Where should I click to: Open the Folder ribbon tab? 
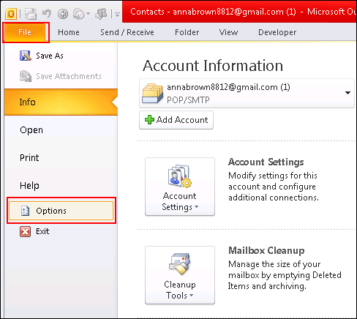click(x=187, y=32)
